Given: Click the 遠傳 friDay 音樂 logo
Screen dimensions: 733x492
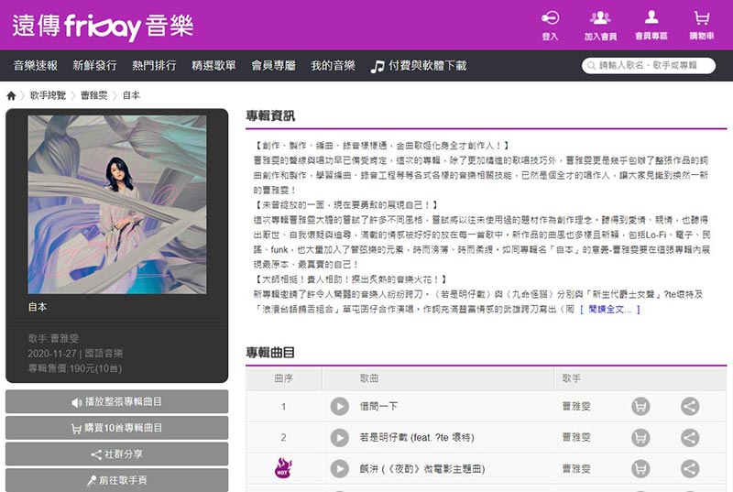Looking at the screenshot, I should click(x=103, y=27).
